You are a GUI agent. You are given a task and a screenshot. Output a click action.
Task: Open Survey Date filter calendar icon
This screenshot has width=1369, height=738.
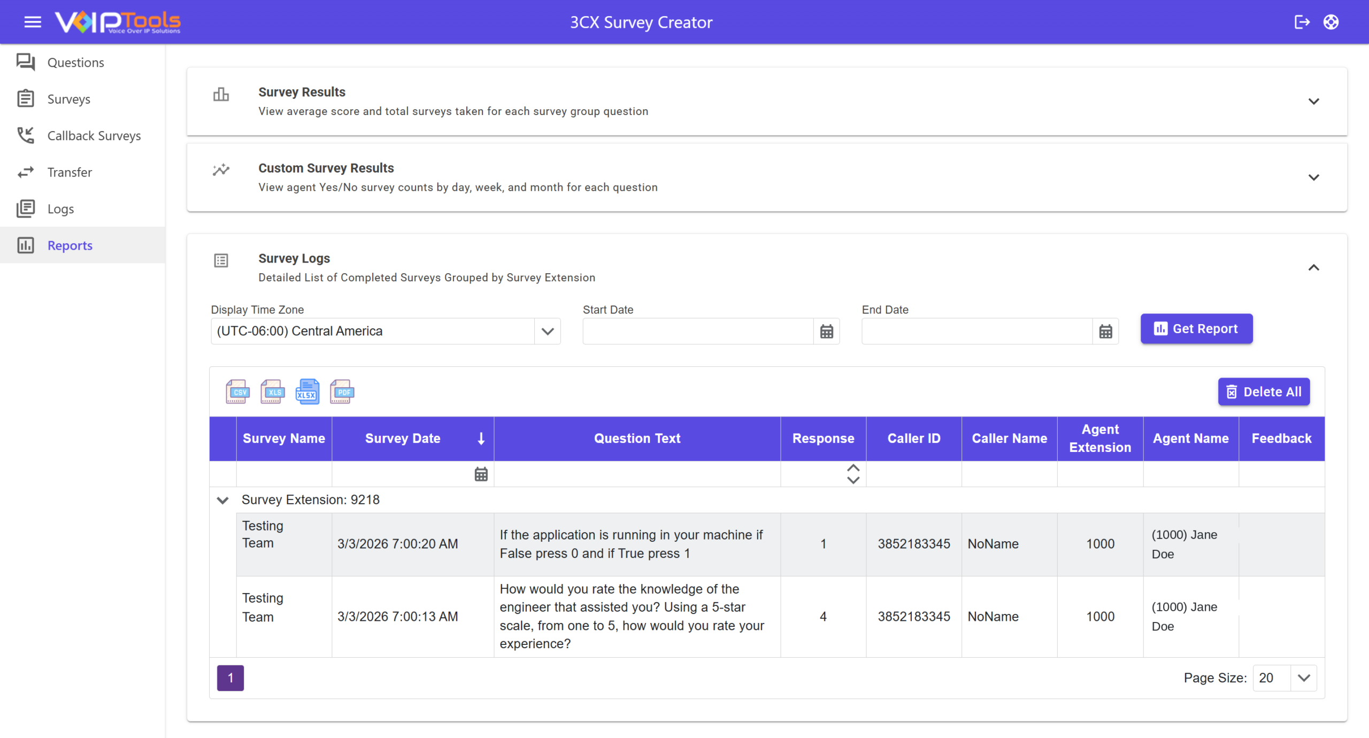click(481, 474)
